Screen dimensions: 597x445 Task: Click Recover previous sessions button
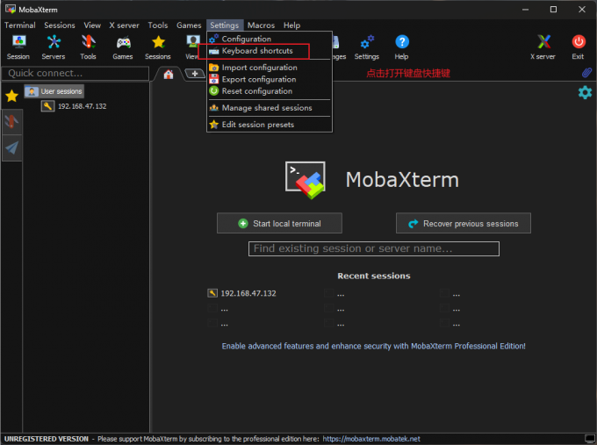pyautogui.click(x=464, y=223)
